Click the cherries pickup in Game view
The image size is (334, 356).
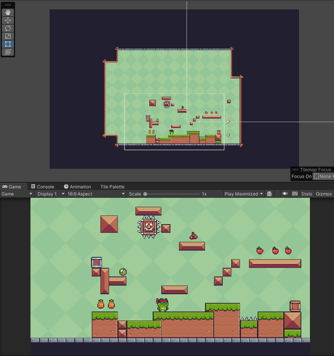coord(193,236)
